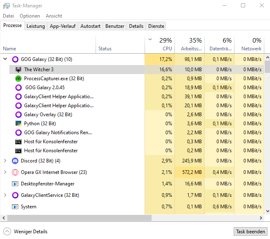Select the 'ProcessCapturer.exe (32 Bit)' row
Screen dimensions: 270x239
tap(137, 79)
